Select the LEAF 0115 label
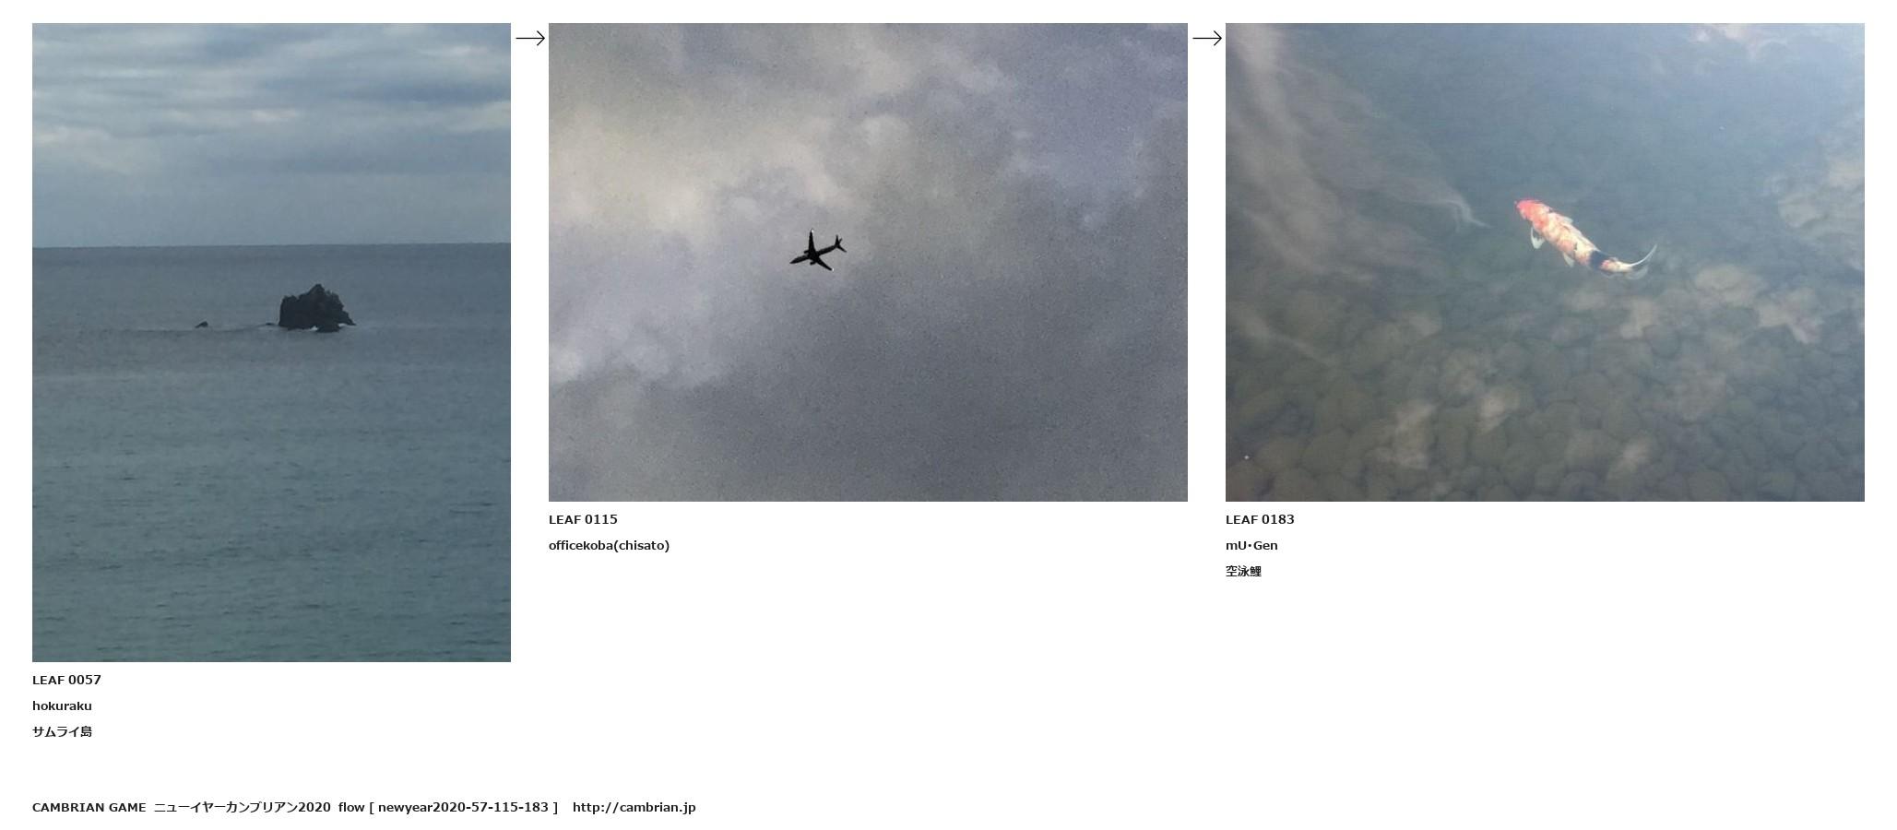The image size is (1897, 830). pyautogui.click(x=583, y=519)
